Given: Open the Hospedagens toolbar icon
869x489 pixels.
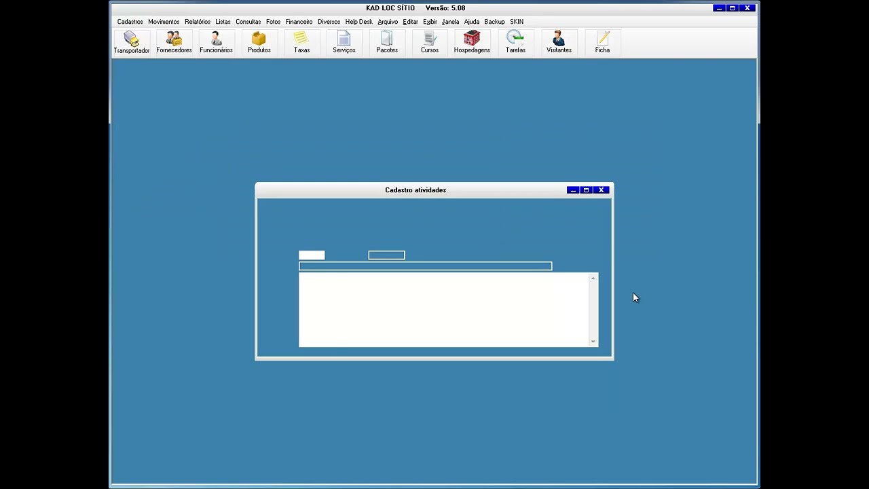Looking at the screenshot, I should tap(472, 42).
